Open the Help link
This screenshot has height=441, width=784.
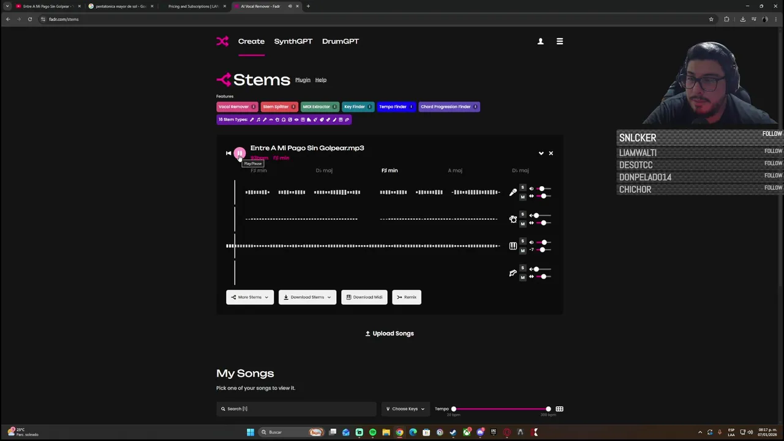click(x=321, y=80)
